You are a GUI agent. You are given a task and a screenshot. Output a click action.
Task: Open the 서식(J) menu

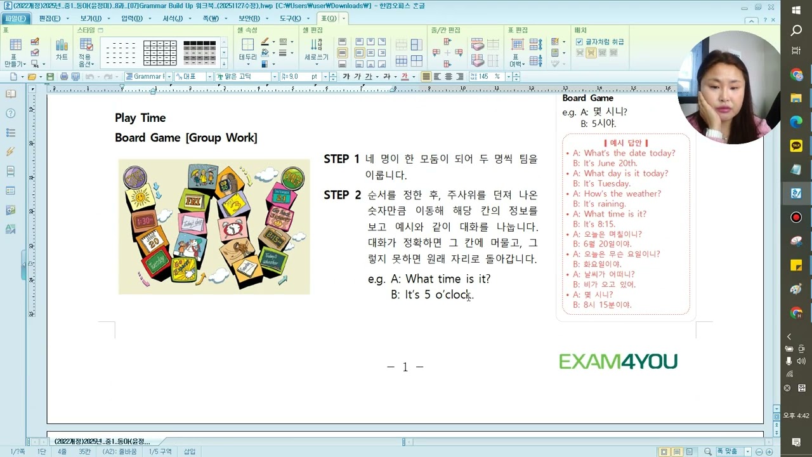pos(172,18)
